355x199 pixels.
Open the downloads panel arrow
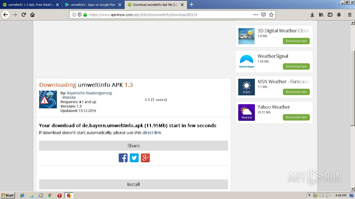point(312,15)
